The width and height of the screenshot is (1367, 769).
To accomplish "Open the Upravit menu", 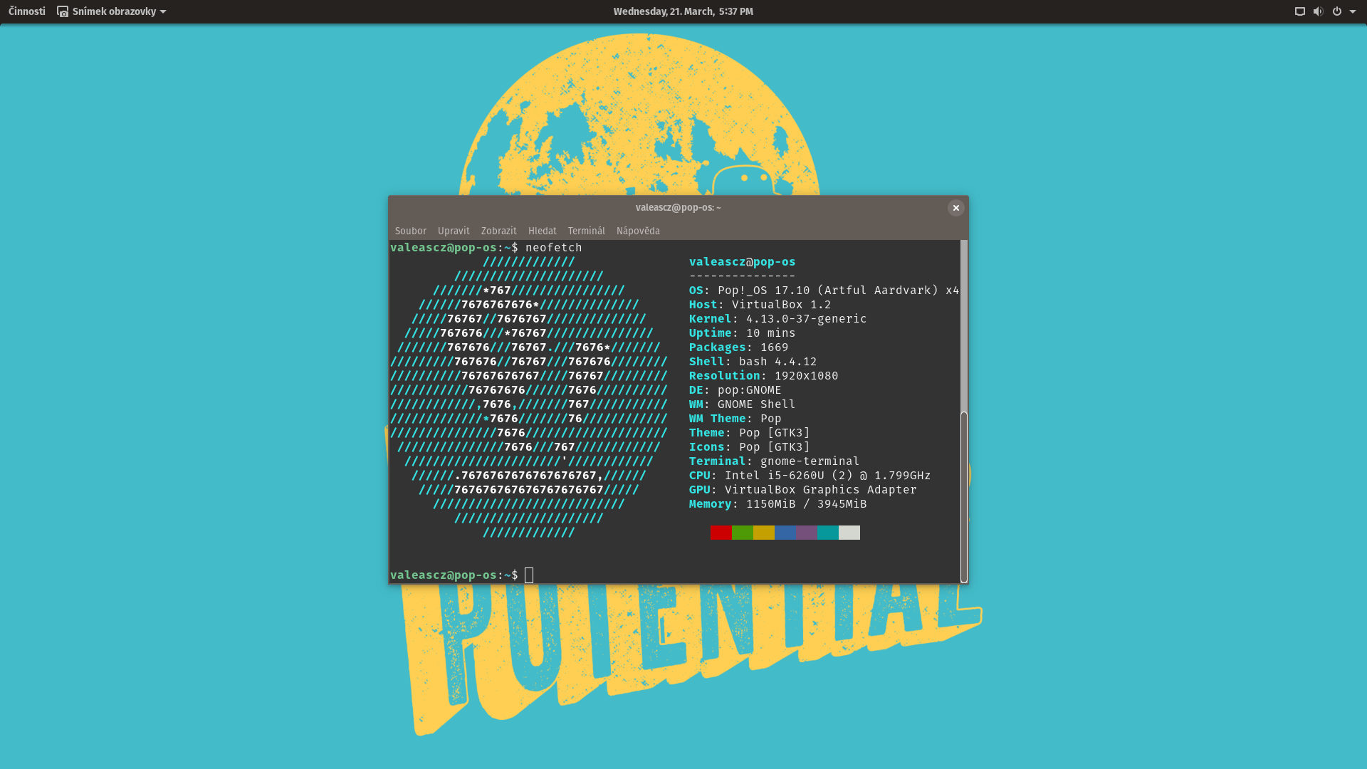I will (454, 231).
